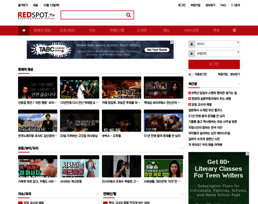Image resolution: width=258 pixels, height=204 pixels.
Task: Expand 화제의 영상 section with plus icon
Action: tap(182, 69)
